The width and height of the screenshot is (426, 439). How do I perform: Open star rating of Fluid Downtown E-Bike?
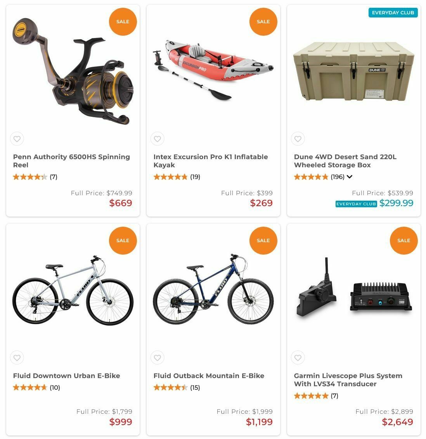pyautogui.click(x=29, y=387)
